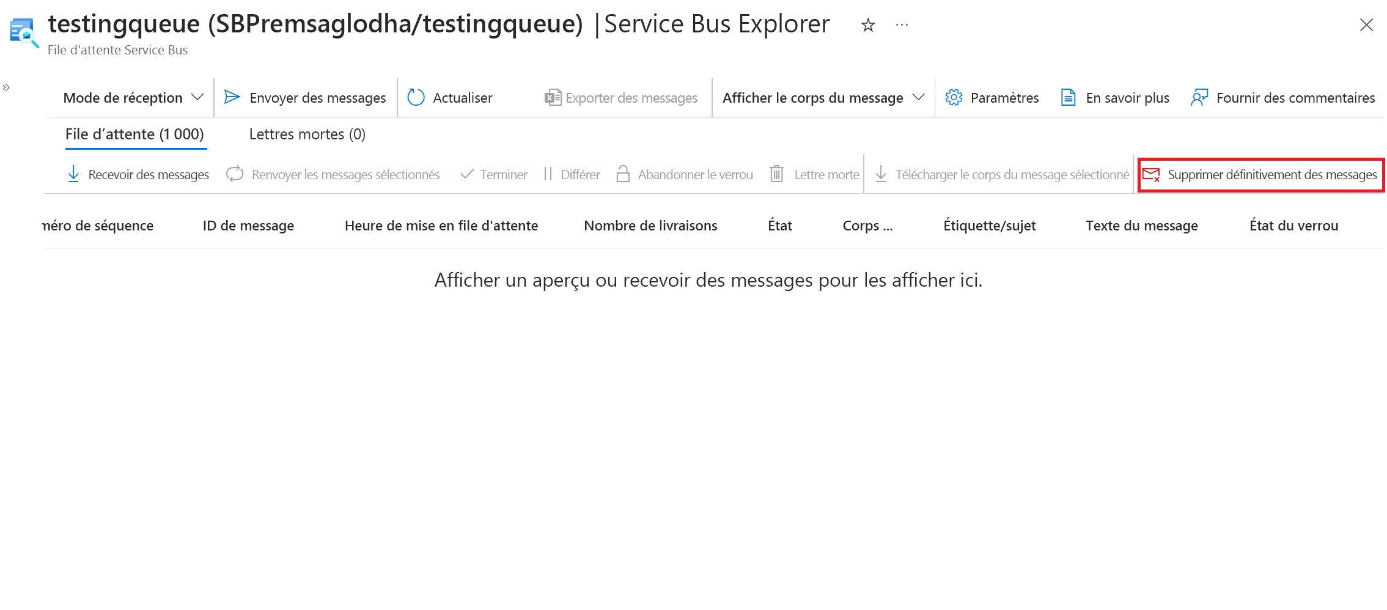Screen dimensions: 1387x610
Task: Click the Terminer checkmark icon
Action: 466,174
